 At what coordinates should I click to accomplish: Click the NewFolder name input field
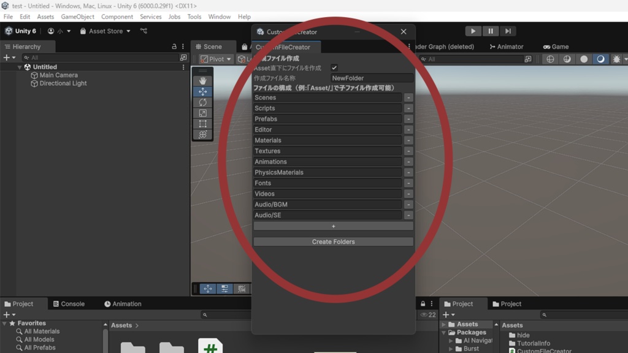[372, 78]
